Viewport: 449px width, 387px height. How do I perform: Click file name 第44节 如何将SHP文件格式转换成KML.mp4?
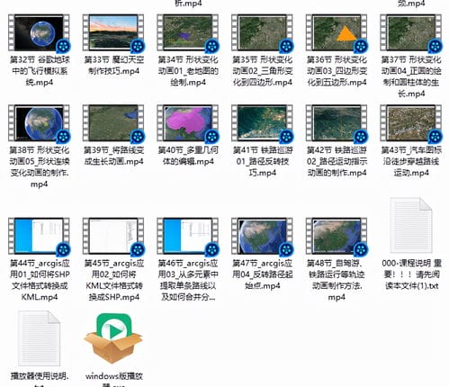(x=39, y=280)
